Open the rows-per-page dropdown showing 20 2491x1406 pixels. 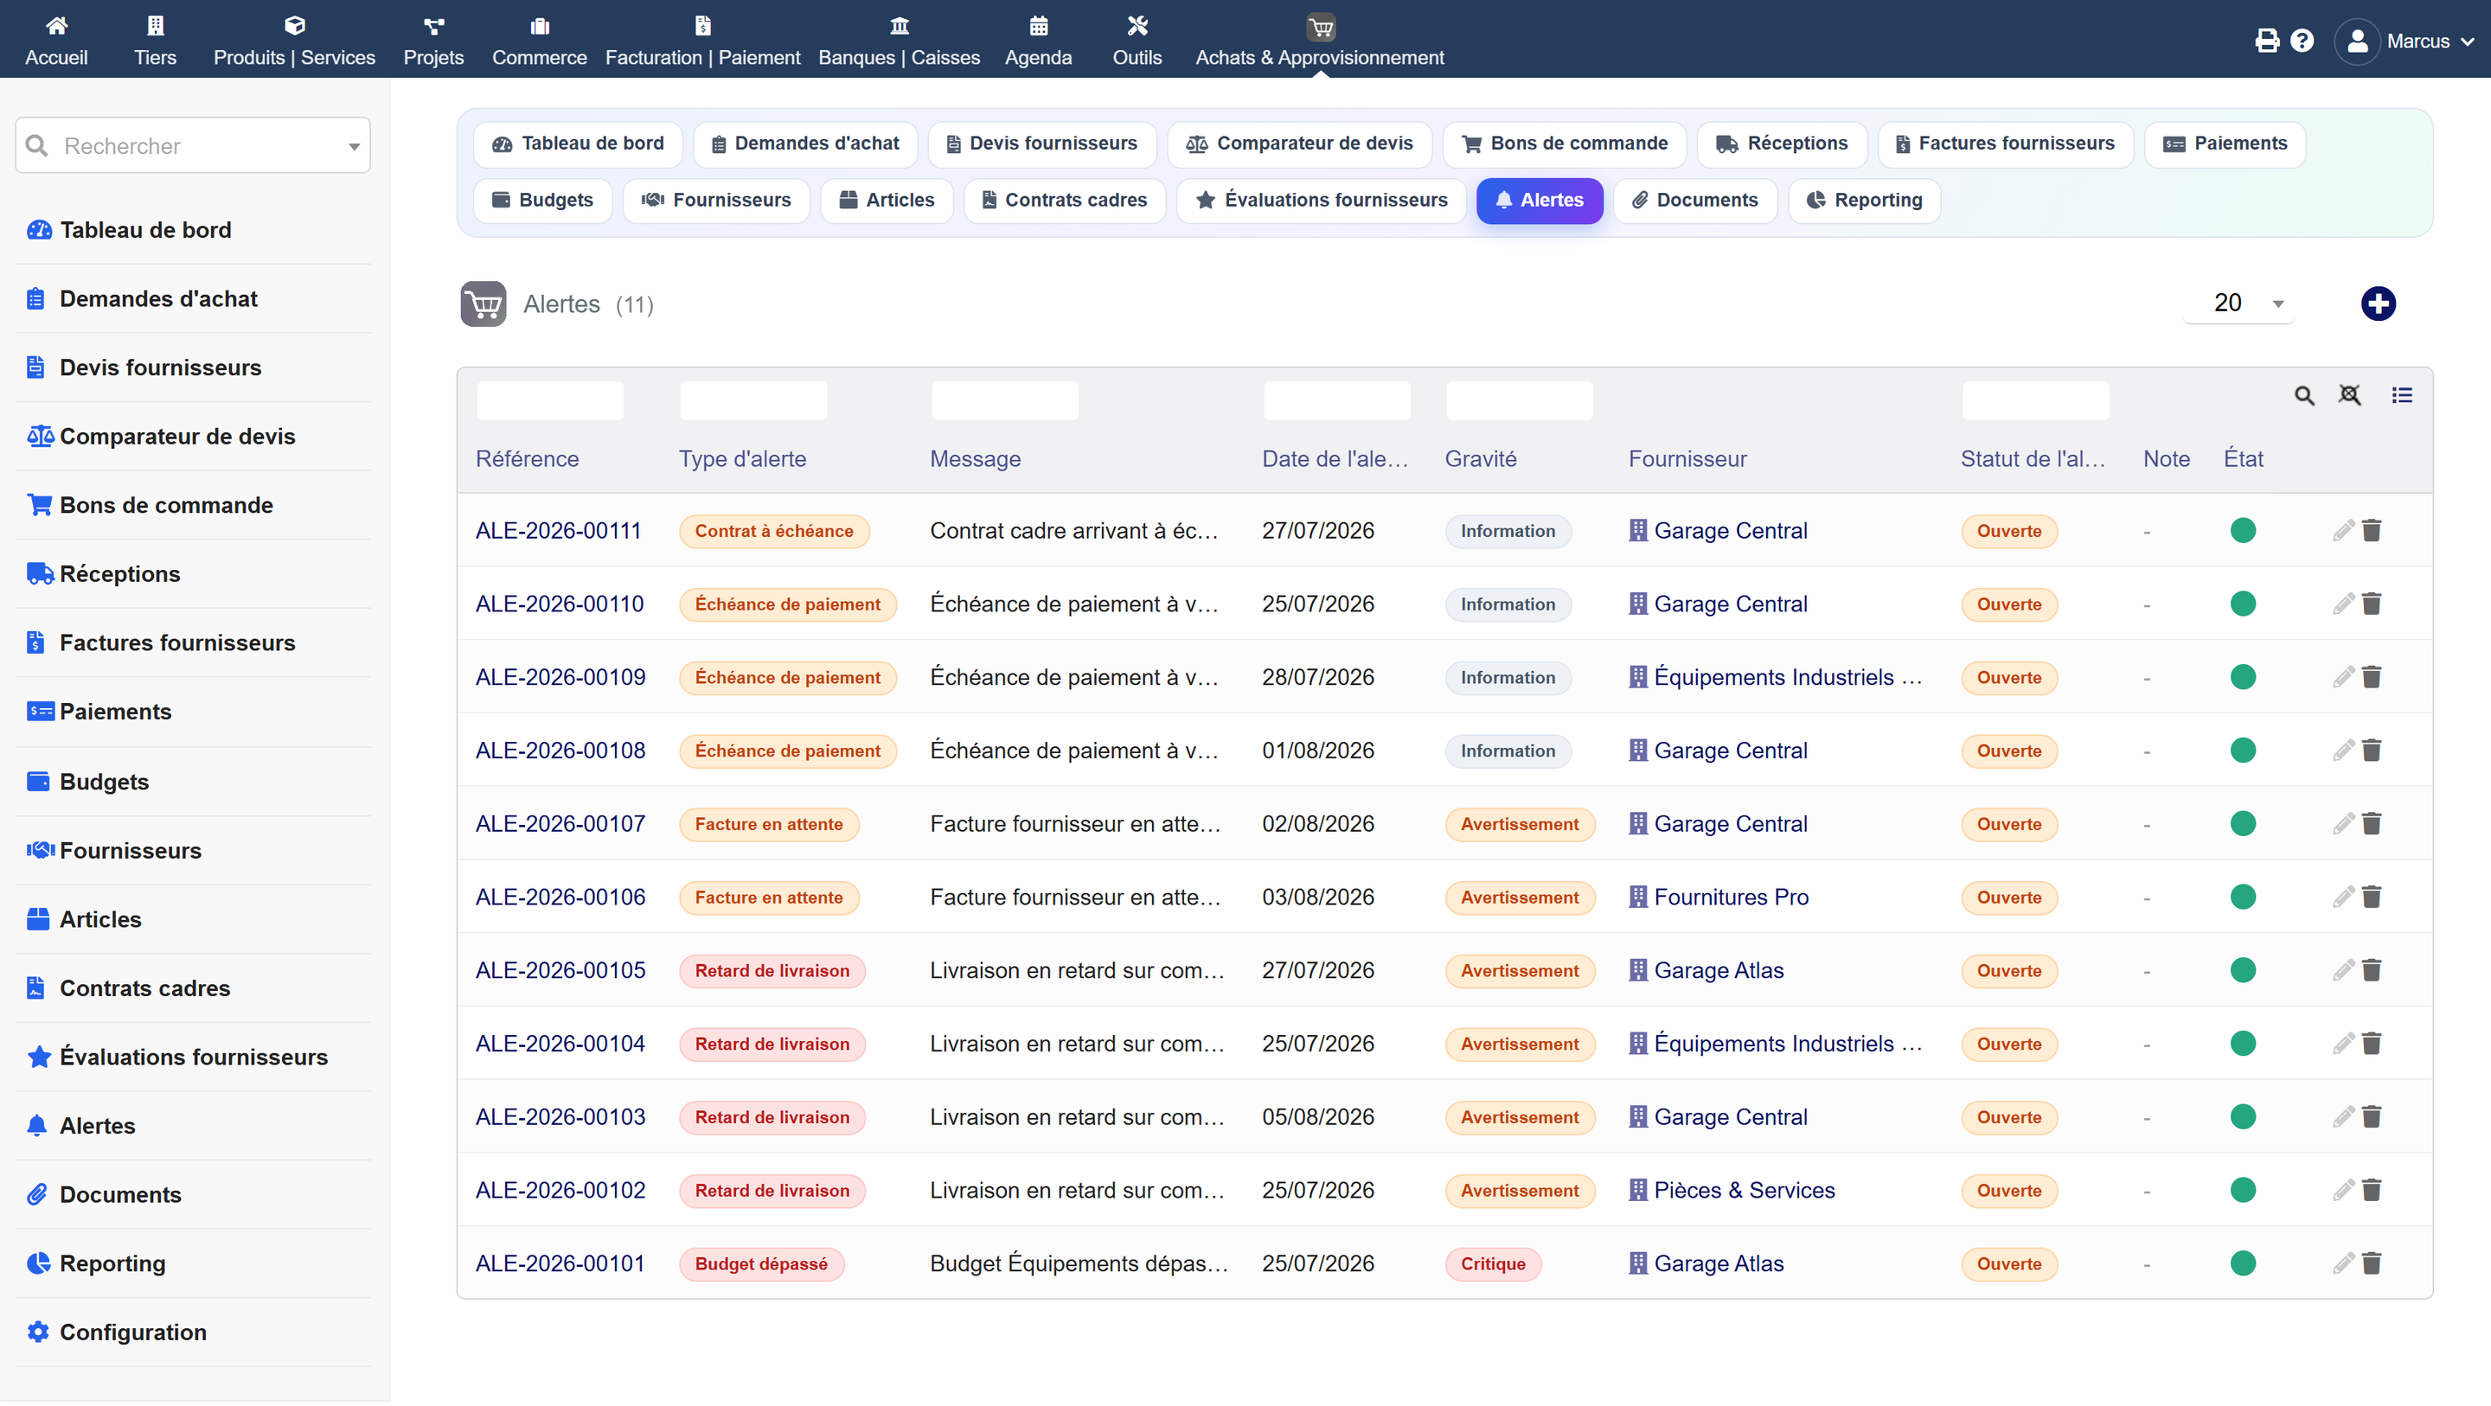click(2238, 304)
